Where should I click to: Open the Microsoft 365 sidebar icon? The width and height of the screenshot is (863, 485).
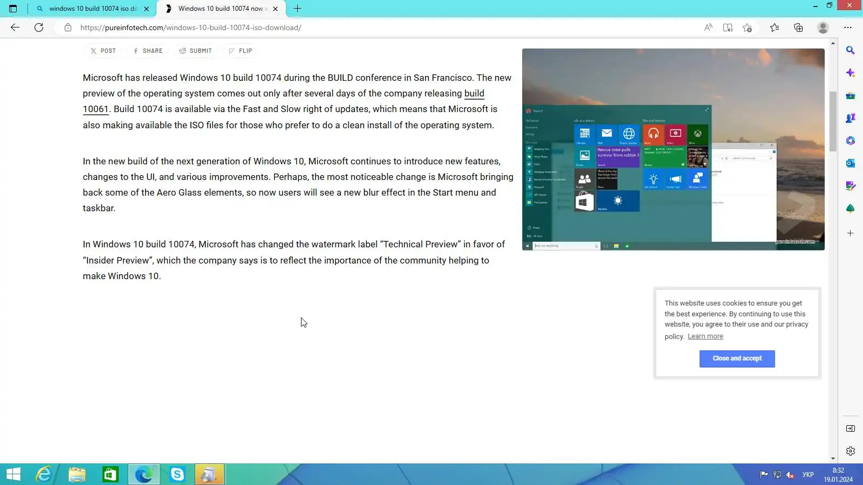tap(851, 141)
